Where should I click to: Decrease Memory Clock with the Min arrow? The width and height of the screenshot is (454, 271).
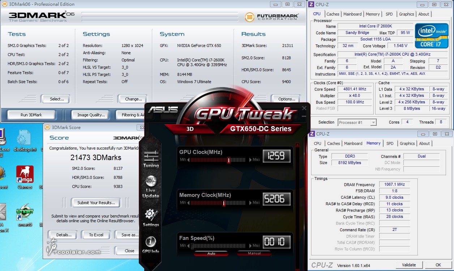coord(189,203)
